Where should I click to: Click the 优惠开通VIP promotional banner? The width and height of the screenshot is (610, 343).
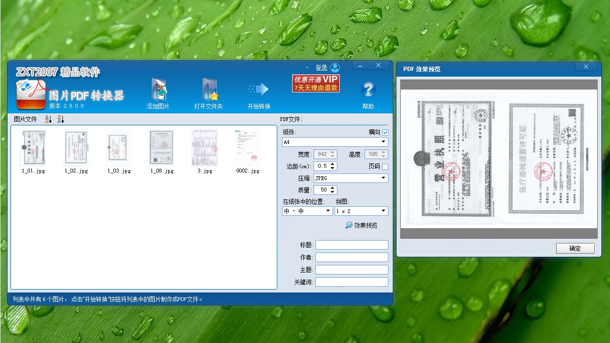tap(315, 83)
